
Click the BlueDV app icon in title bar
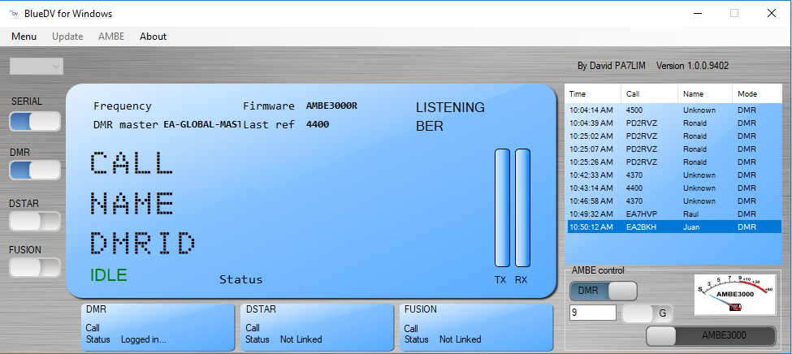pyautogui.click(x=13, y=13)
